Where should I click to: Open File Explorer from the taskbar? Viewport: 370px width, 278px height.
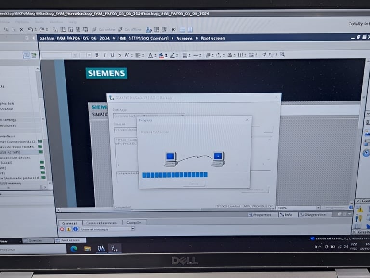pos(87,249)
